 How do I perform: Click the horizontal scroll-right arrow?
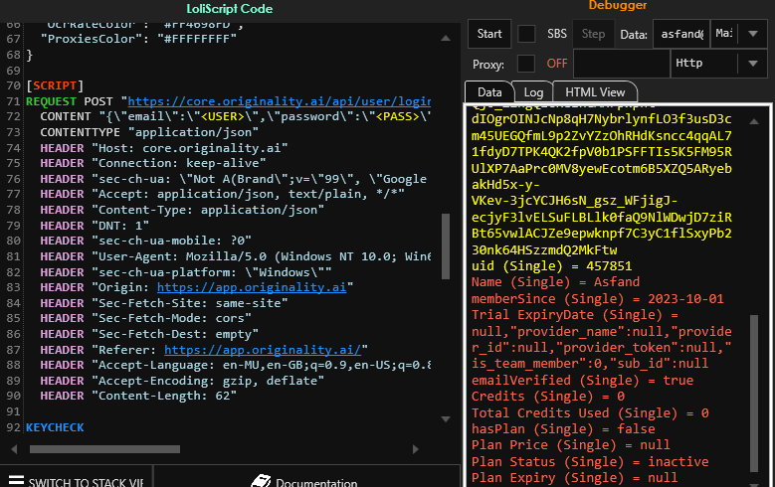click(x=415, y=449)
